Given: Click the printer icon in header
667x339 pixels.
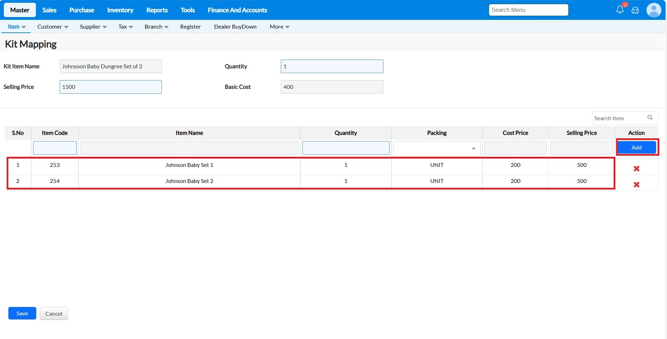Looking at the screenshot, I should coord(635,10).
